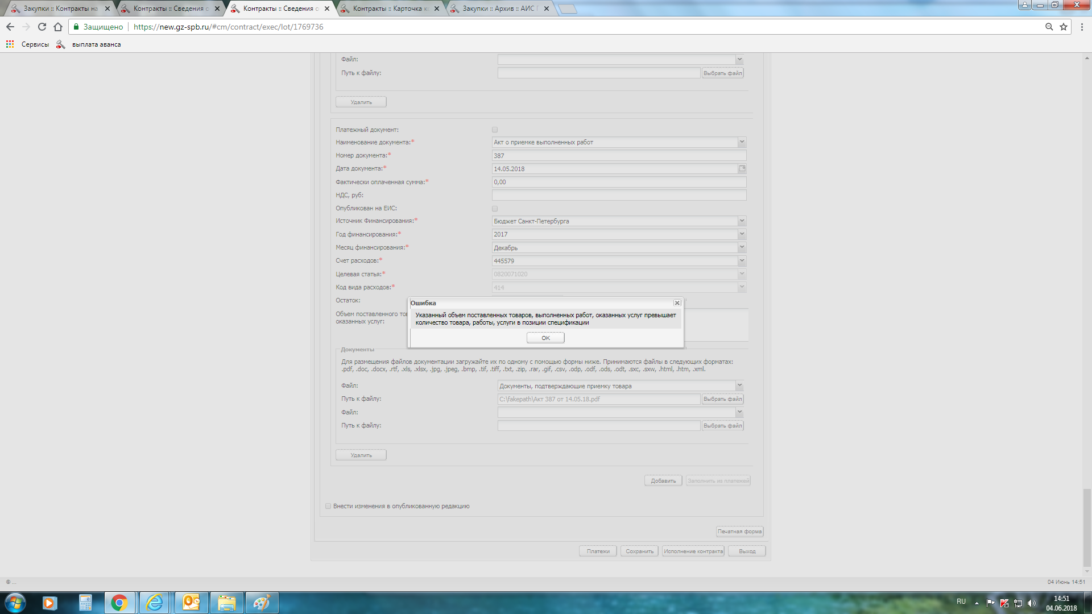
Task: Click the Добавить button
Action: pyautogui.click(x=663, y=481)
